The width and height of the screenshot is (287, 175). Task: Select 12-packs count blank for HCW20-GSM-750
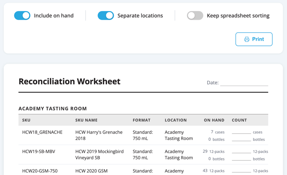click(x=241, y=171)
